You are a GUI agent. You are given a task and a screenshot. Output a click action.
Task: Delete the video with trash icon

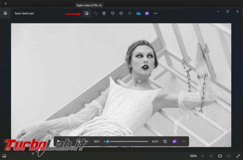[104, 13]
